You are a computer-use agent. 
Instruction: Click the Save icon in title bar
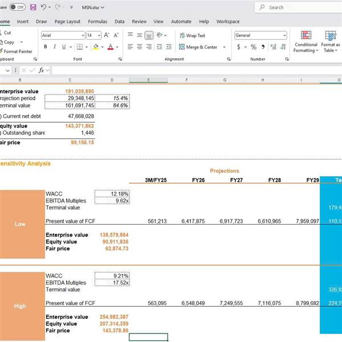(x=32, y=7)
